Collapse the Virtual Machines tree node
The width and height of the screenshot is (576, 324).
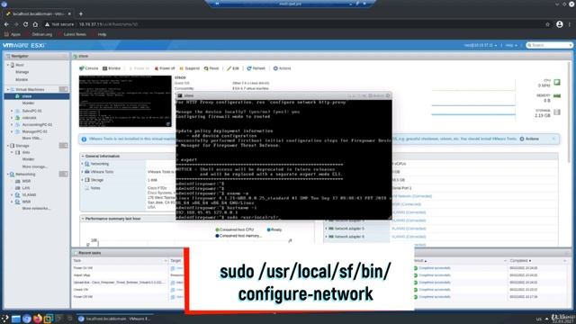(8, 89)
